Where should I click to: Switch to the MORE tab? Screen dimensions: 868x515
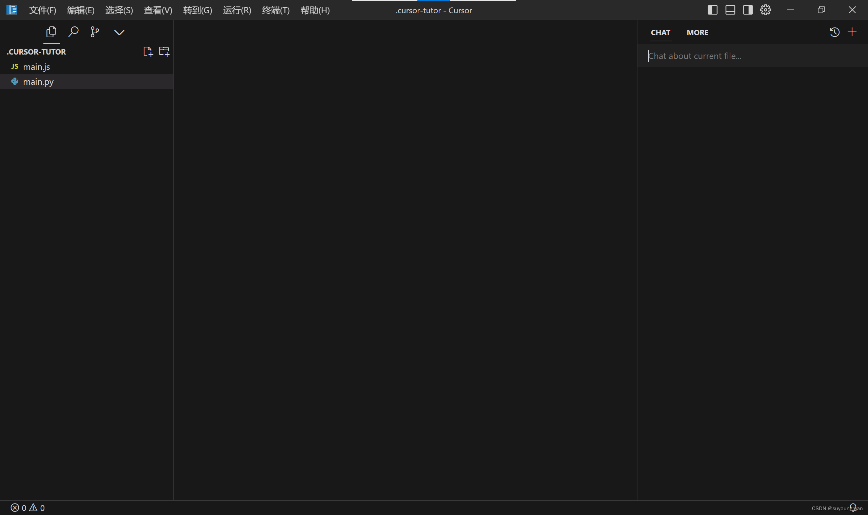tap(697, 33)
